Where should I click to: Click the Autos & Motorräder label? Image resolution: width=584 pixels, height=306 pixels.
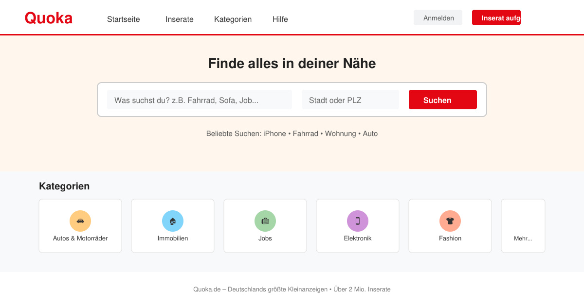[80, 238]
